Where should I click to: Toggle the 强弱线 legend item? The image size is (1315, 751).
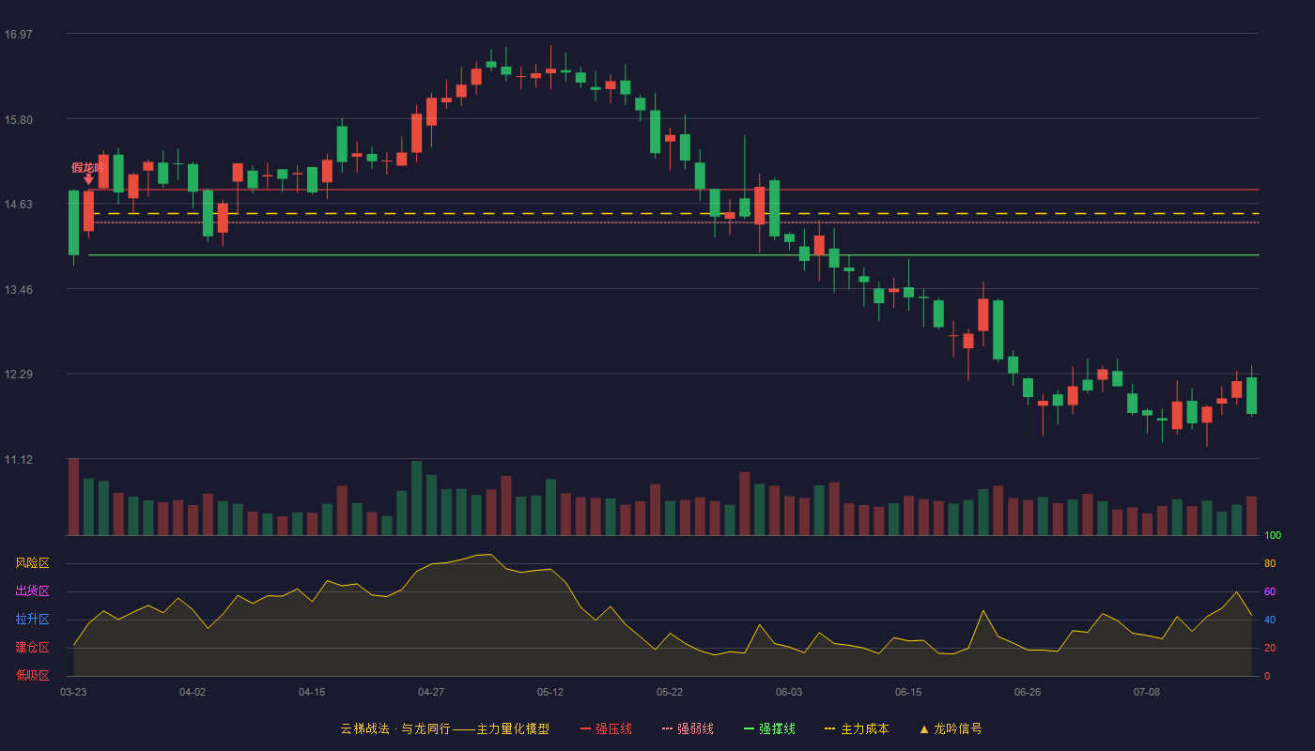(x=688, y=728)
